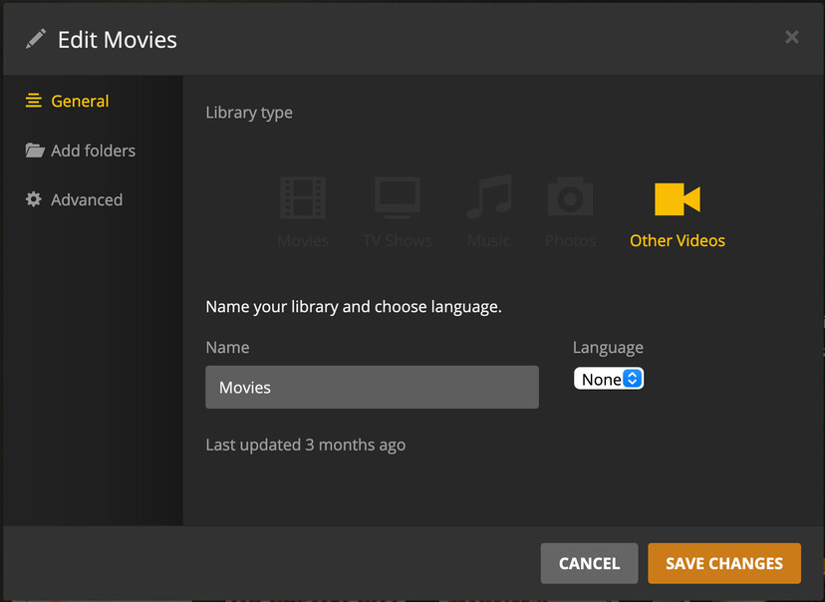Focus the library Name input field
This screenshot has width=825, height=602.
372,388
